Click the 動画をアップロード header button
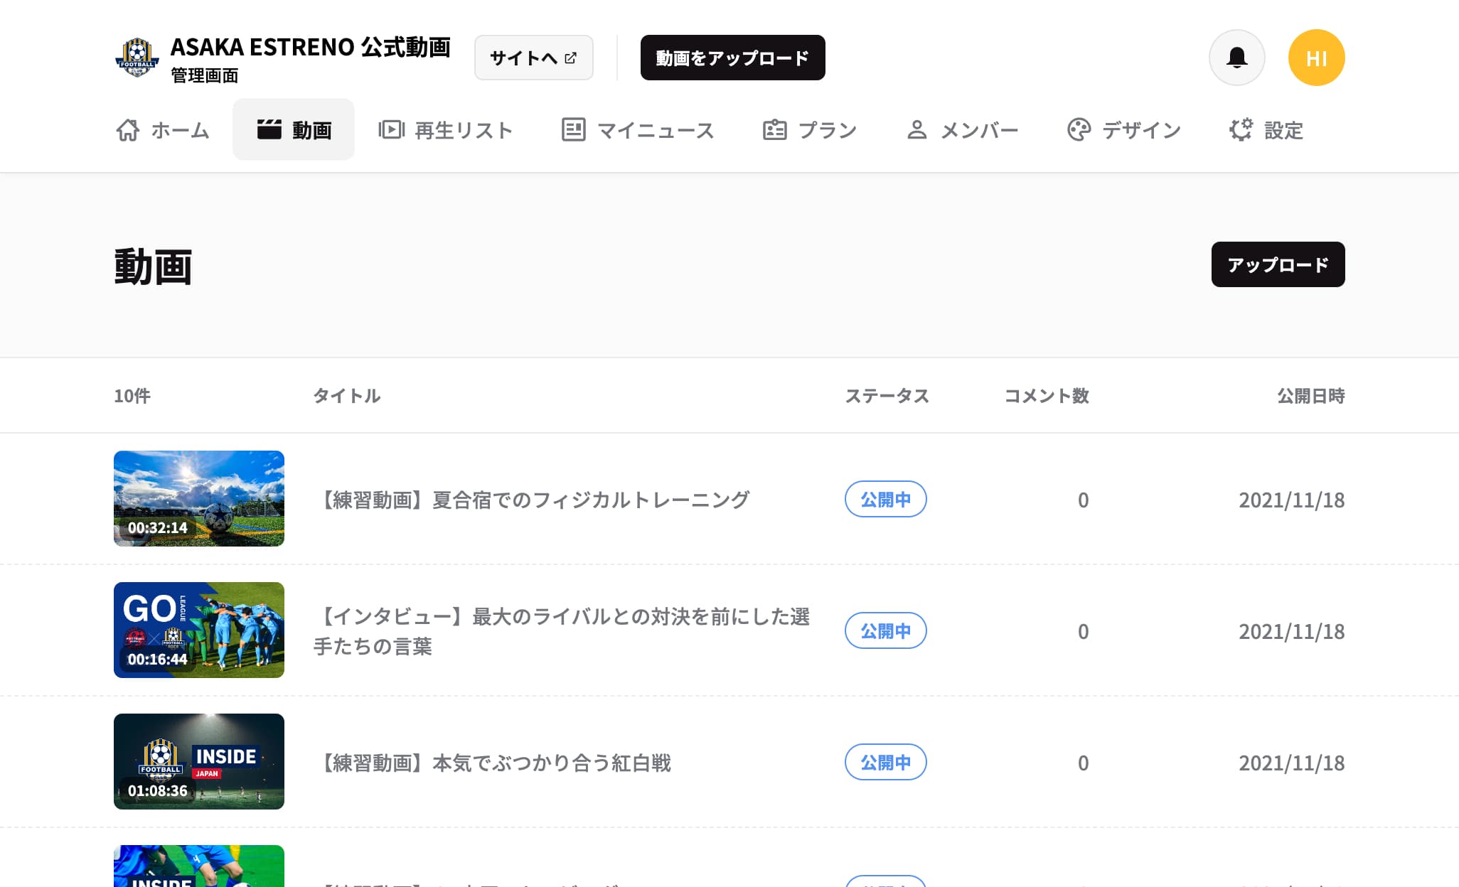 tap(732, 58)
